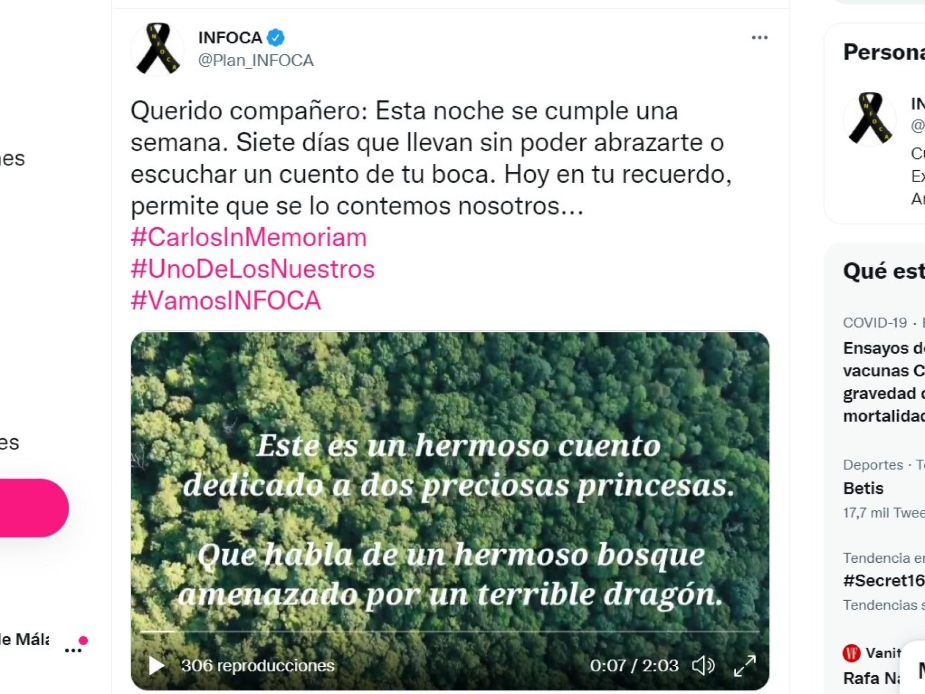Play the tweet video
The height and width of the screenshot is (694, 925).
(x=156, y=665)
